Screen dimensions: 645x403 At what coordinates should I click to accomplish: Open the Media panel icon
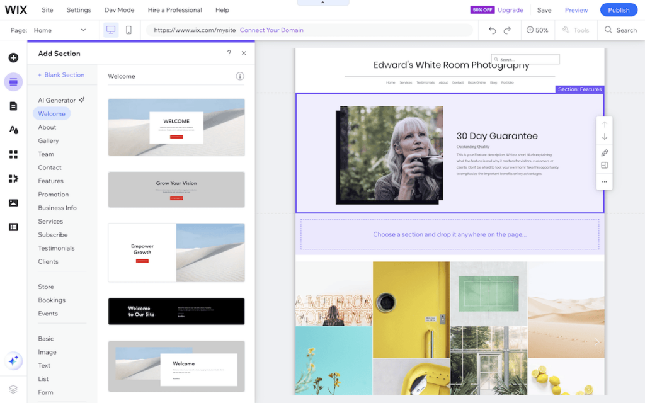[x=13, y=201]
